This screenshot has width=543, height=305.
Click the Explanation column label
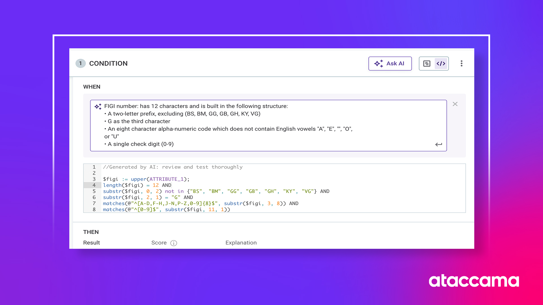(241, 243)
